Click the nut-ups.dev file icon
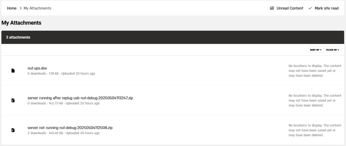 [13, 71]
